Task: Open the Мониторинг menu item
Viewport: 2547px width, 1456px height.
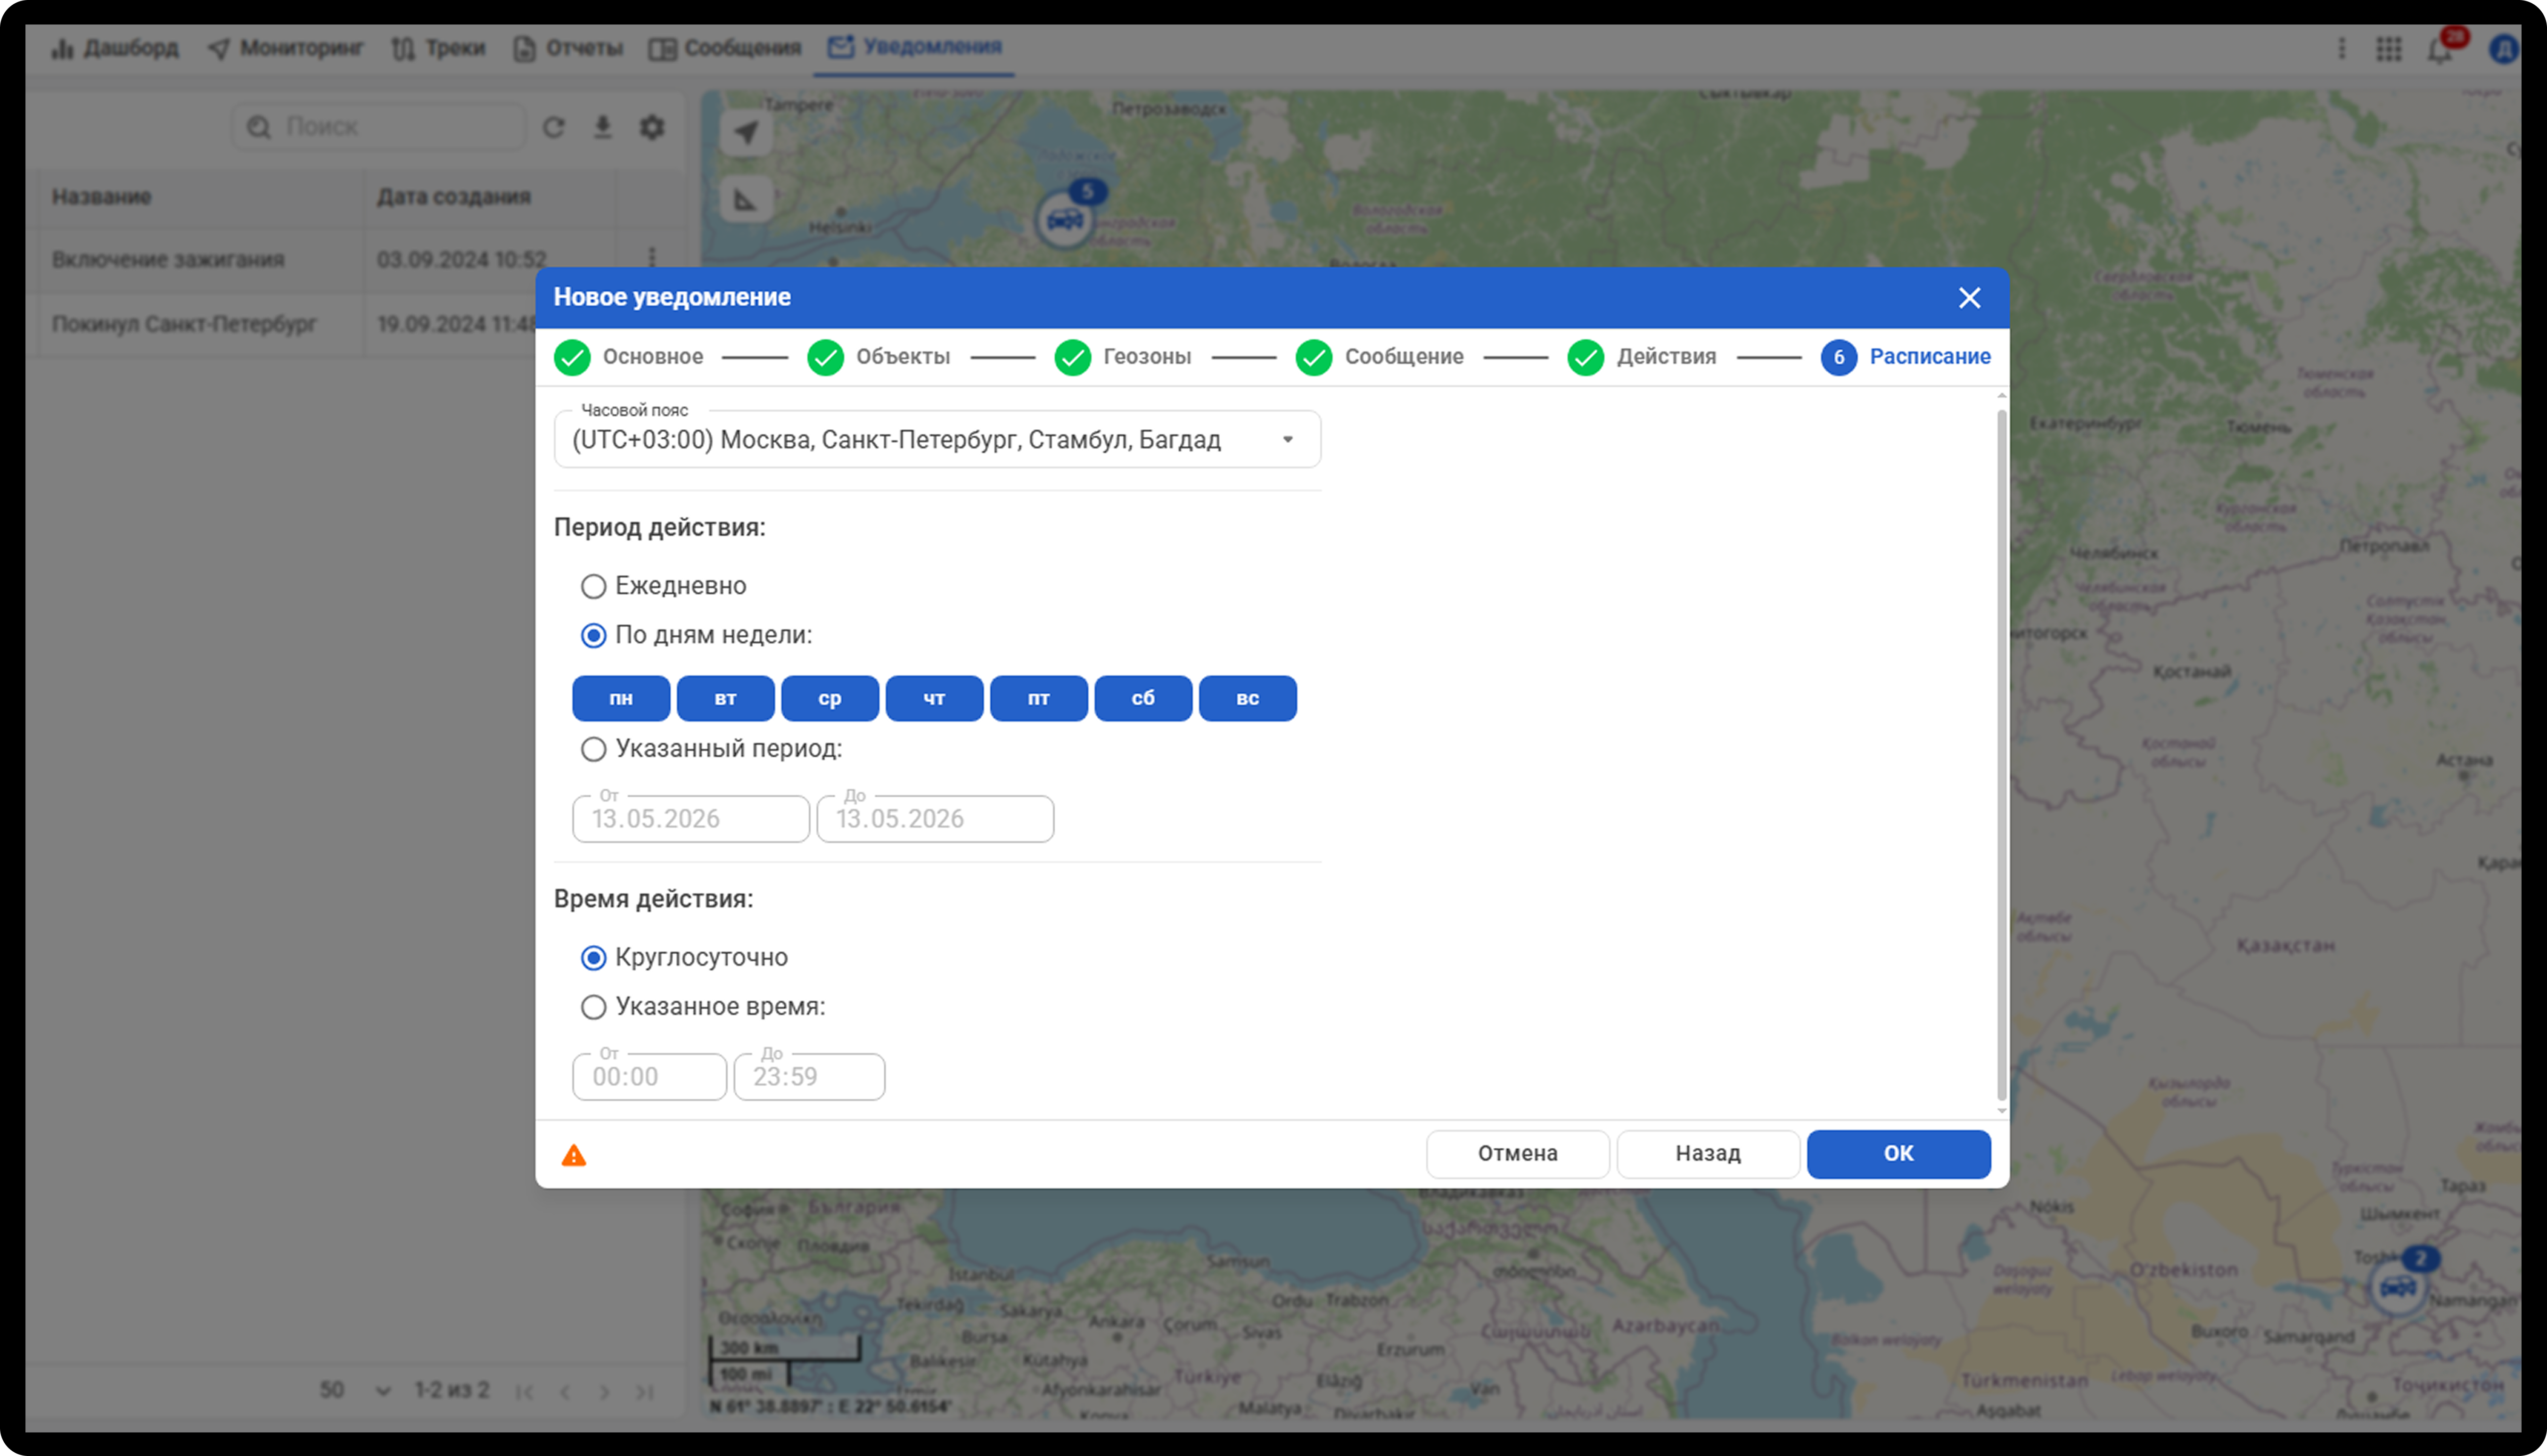Action: coord(285,48)
